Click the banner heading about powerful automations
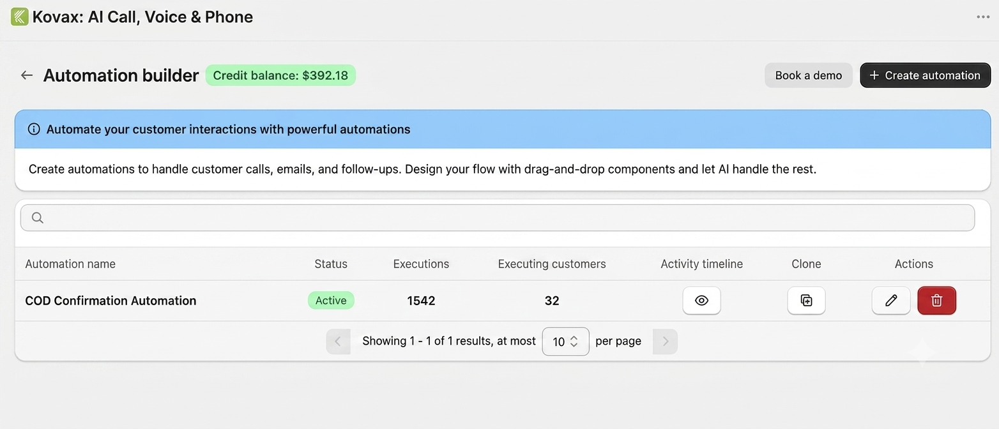 [228, 129]
